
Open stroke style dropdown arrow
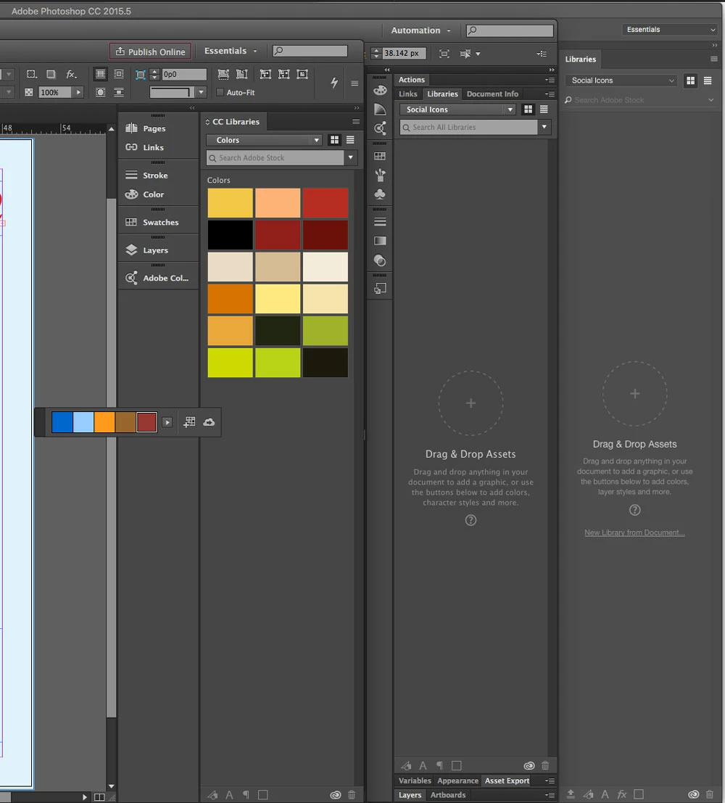[x=202, y=92]
